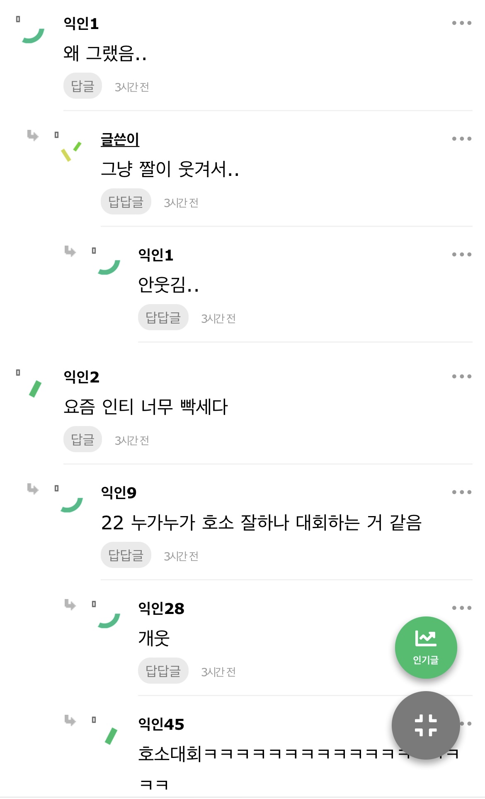Open the 인기글 popular posts floating button

[426, 647]
